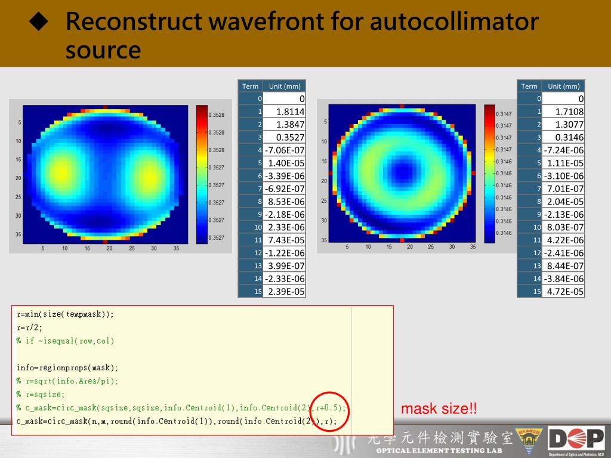The image size is (611, 458).
Task: Click the right plot's colorbar
Action: pos(489,174)
